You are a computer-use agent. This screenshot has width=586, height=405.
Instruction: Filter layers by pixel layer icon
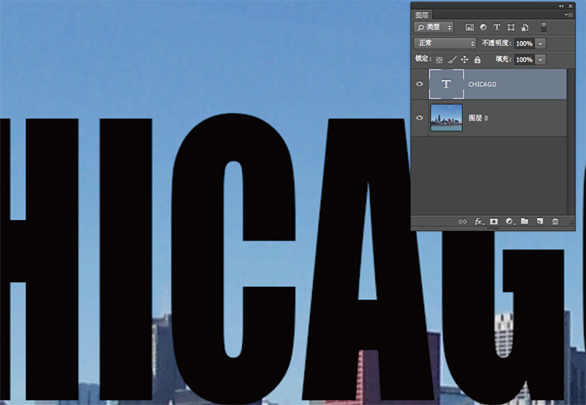[470, 28]
